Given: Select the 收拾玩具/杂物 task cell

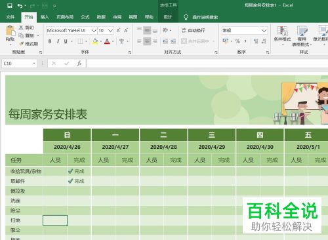Looking at the screenshot, I should click(24, 171).
